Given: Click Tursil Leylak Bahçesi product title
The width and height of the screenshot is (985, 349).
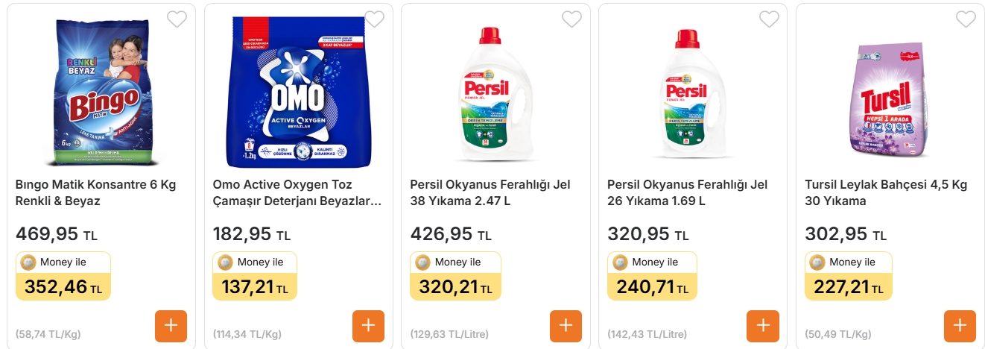Looking at the screenshot, I should 886,192.
